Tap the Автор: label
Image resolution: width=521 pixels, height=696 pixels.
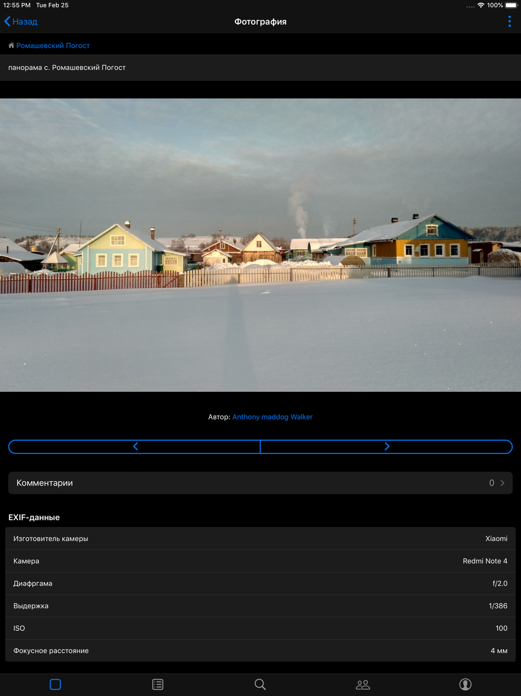click(x=219, y=417)
